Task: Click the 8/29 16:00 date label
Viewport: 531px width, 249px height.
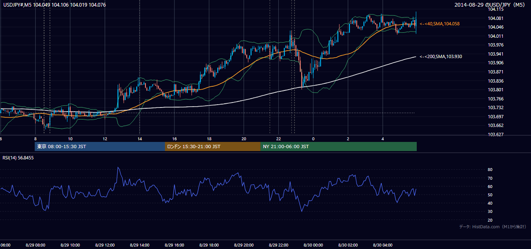Action: coord(175,245)
